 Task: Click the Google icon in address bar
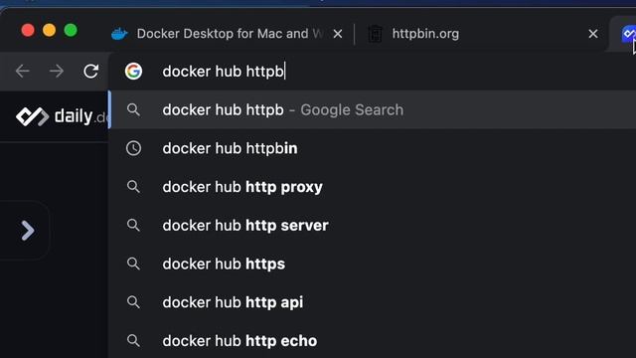pos(133,72)
